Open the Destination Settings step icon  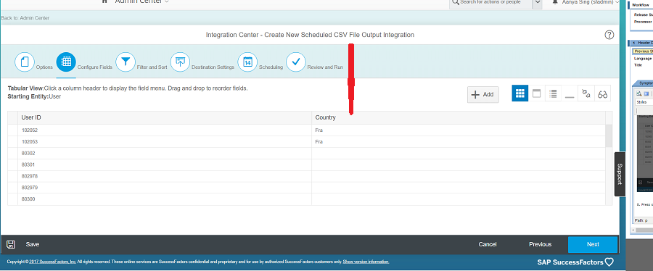pos(180,62)
